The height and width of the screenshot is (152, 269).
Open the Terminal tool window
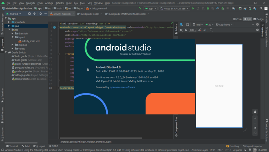click(x=12, y=146)
